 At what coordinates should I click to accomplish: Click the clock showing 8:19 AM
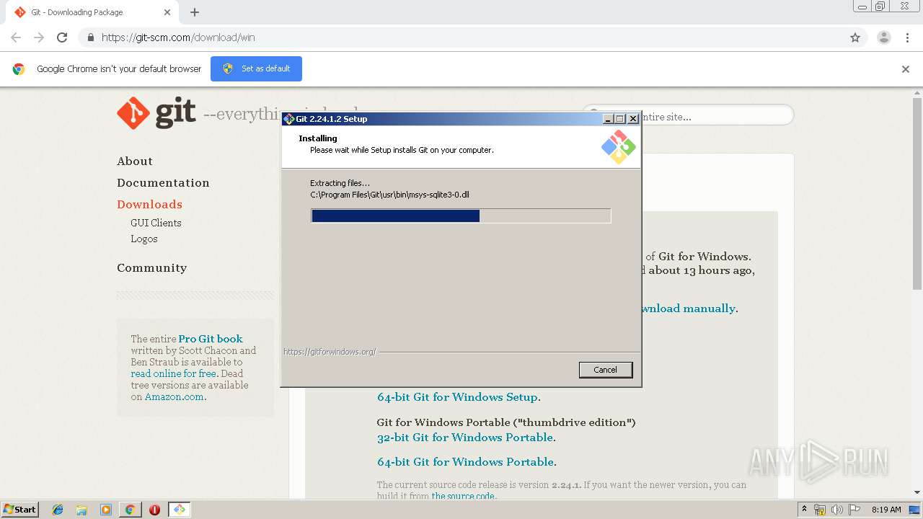pyautogui.click(x=886, y=510)
